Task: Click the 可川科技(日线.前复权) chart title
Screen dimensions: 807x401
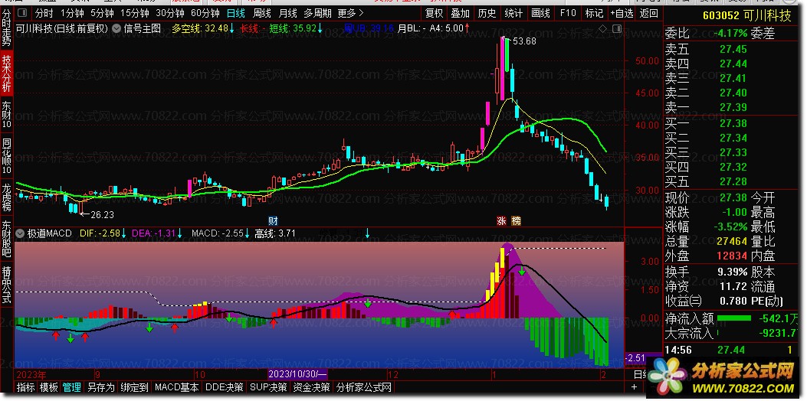Action: (x=62, y=28)
